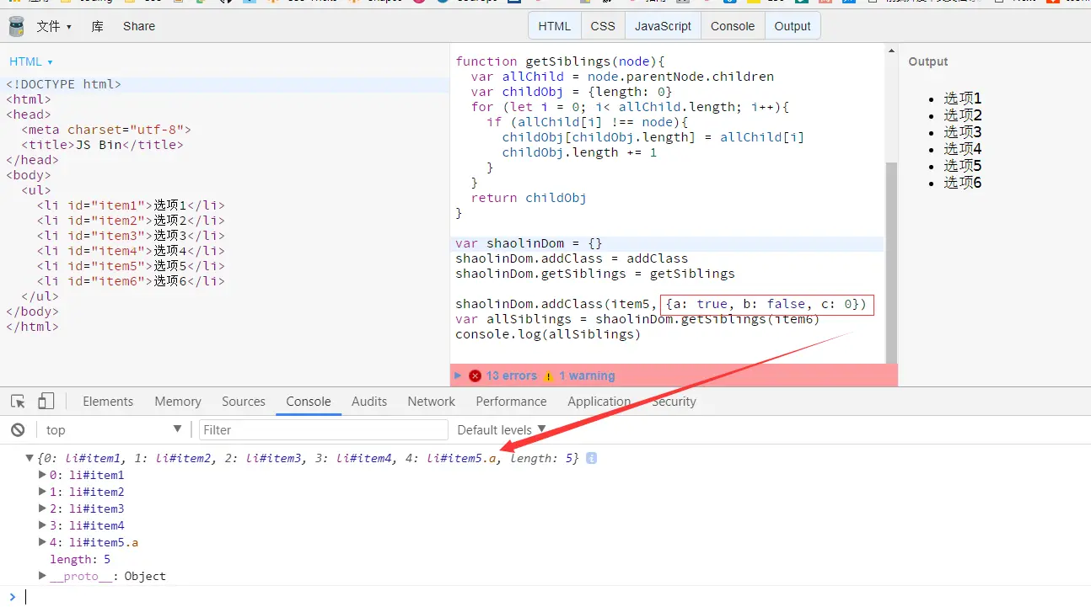
Task: Expand the __proto__: Object entry
Action: tap(43, 576)
